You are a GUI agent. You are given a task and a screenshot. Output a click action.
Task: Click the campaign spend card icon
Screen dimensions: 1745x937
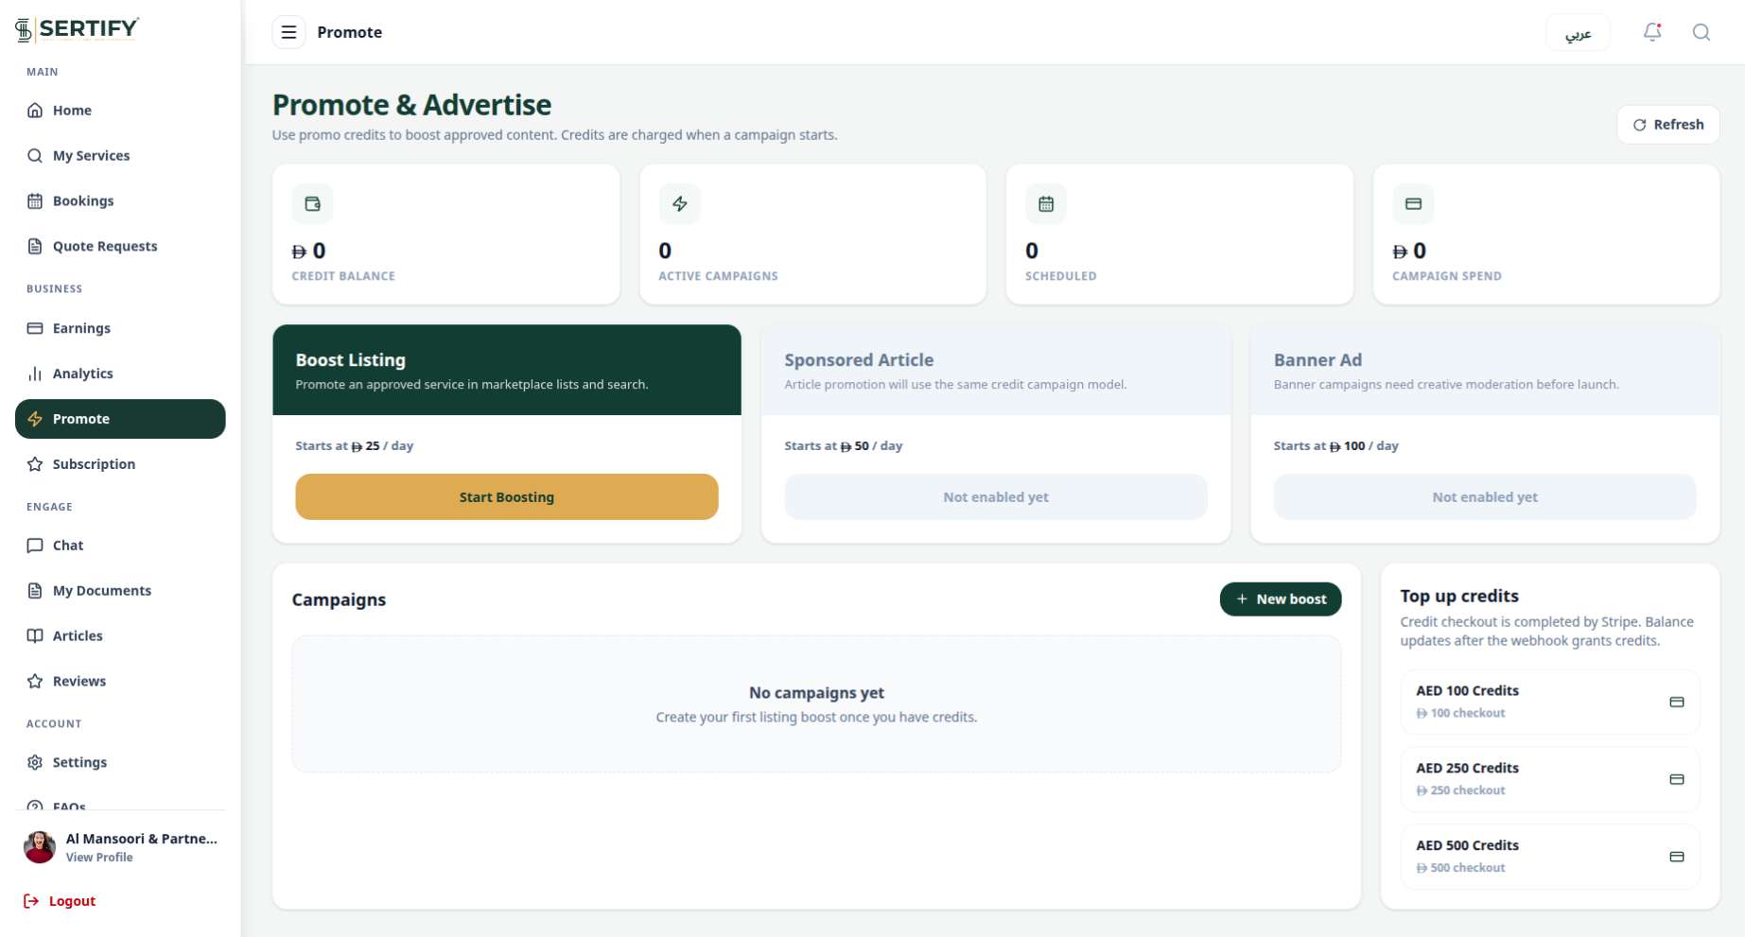tap(1413, 203)
